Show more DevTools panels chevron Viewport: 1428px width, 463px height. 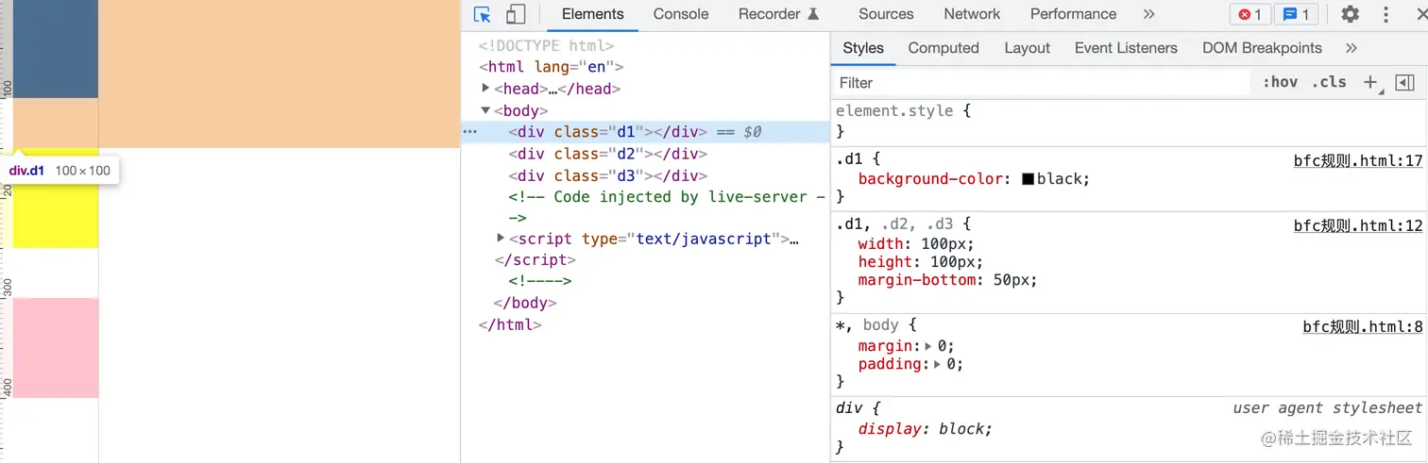coord(1148,14)
